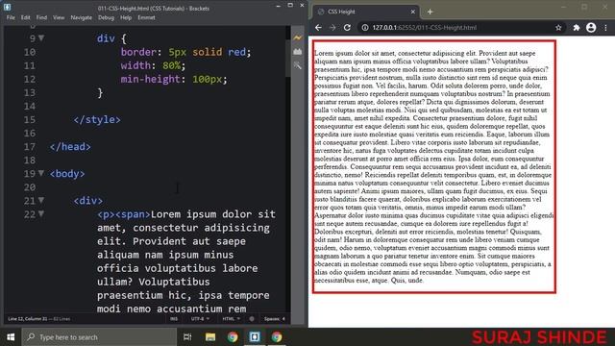Click the 'border' property on line 10
Screen dimensions: 615x346
click(138, 52)
